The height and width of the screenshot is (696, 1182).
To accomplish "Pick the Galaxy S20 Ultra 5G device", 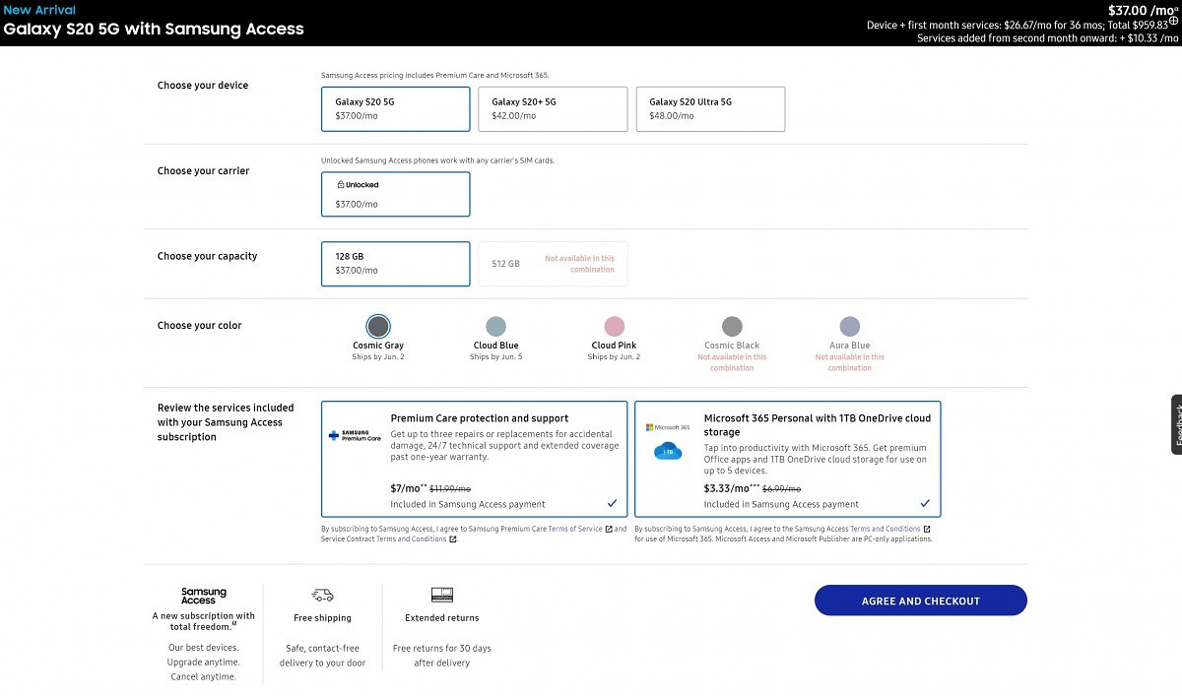I will tap(710, 108).
